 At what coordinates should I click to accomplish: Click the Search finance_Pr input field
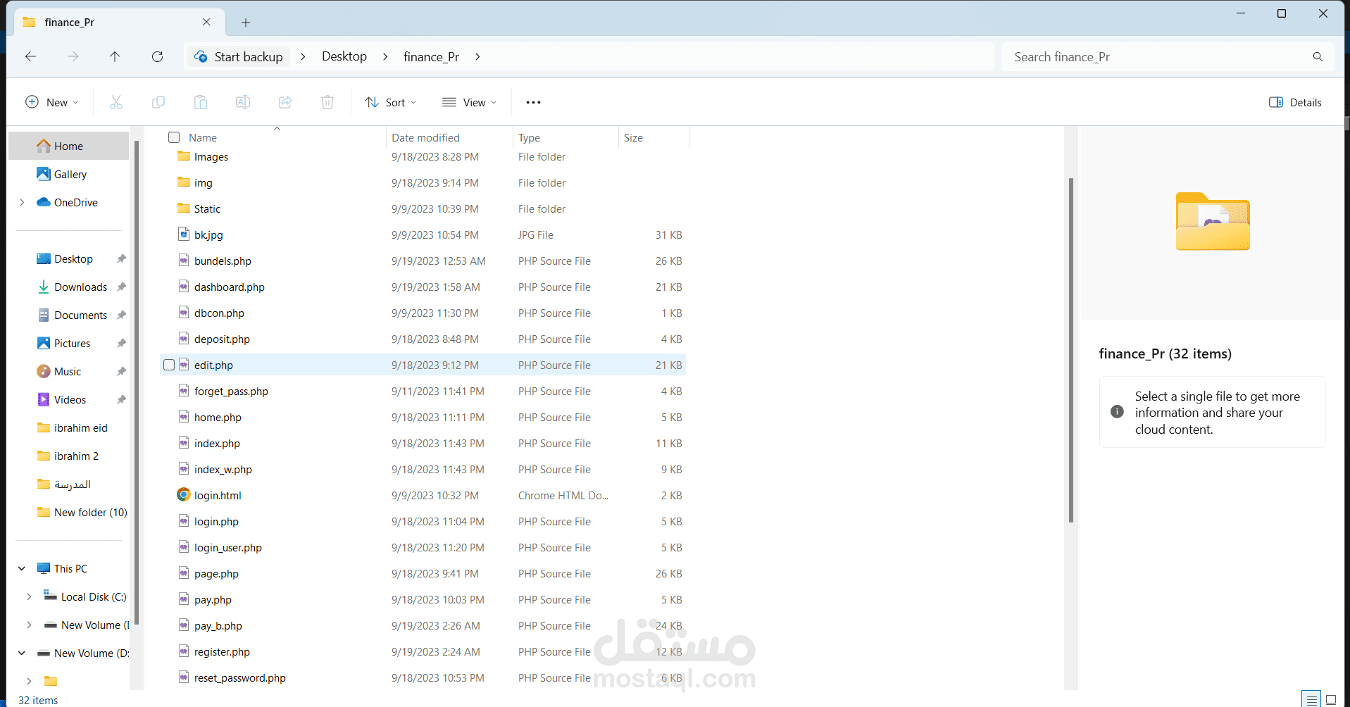(x=1155, y=57)
